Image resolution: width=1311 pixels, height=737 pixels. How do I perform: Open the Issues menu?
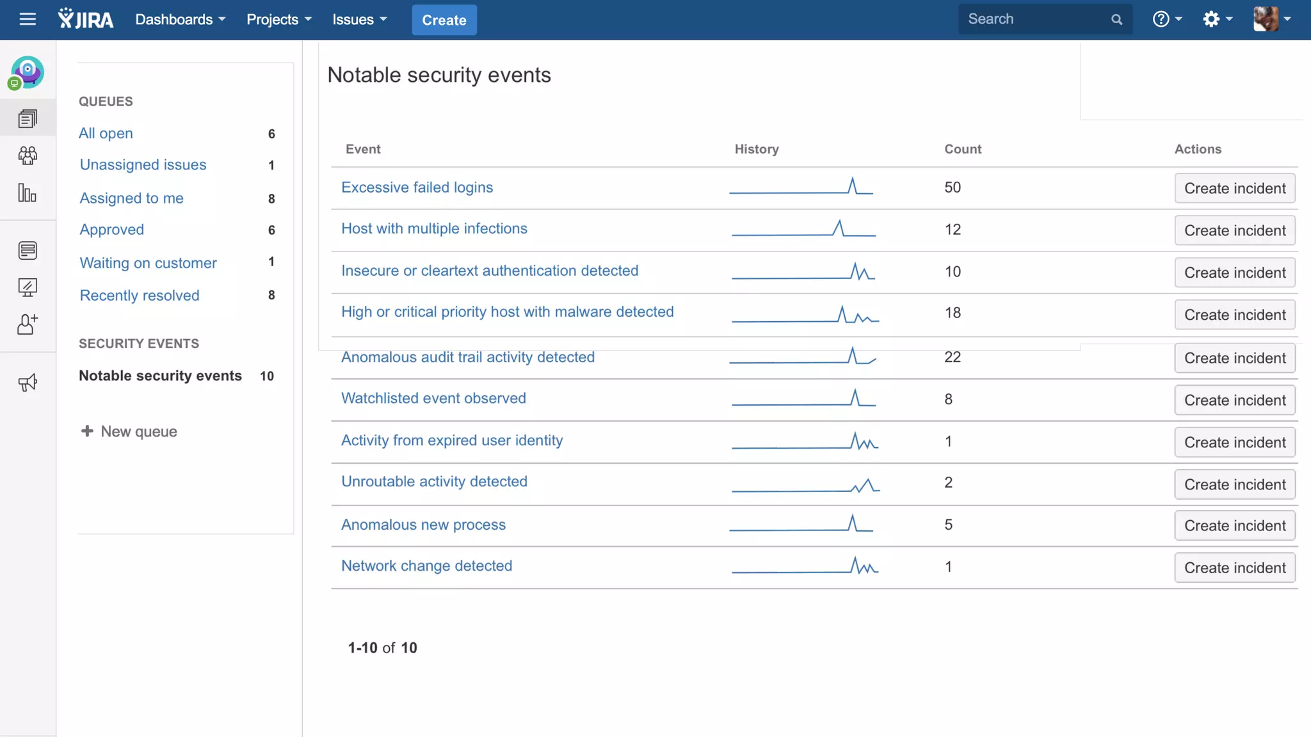pyautogui.click(x=360, y=20)
